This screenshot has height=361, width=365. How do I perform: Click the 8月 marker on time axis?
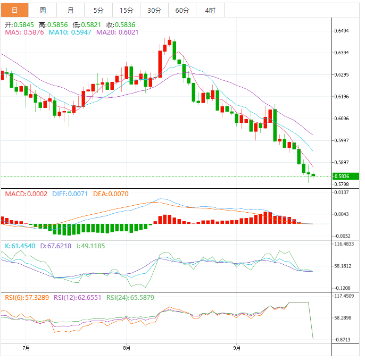(x=126, y=348)
